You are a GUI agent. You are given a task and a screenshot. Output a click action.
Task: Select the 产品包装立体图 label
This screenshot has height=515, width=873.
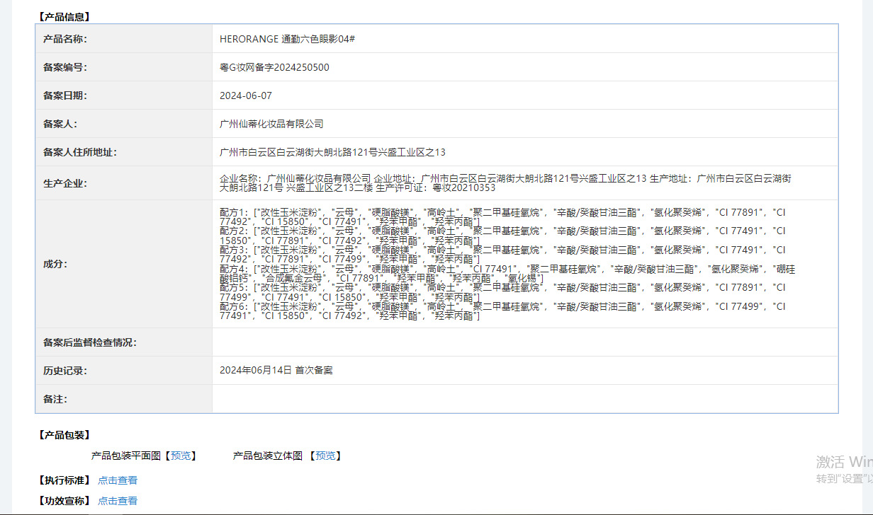tap(268, 456)
